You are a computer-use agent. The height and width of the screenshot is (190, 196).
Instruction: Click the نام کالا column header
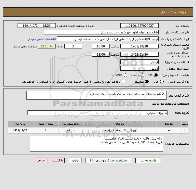click(120, 124)
